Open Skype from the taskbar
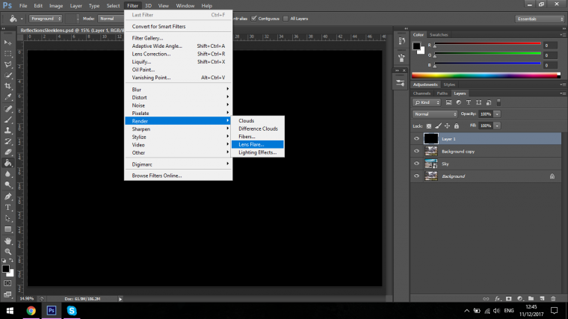 (x=72, y=311)
